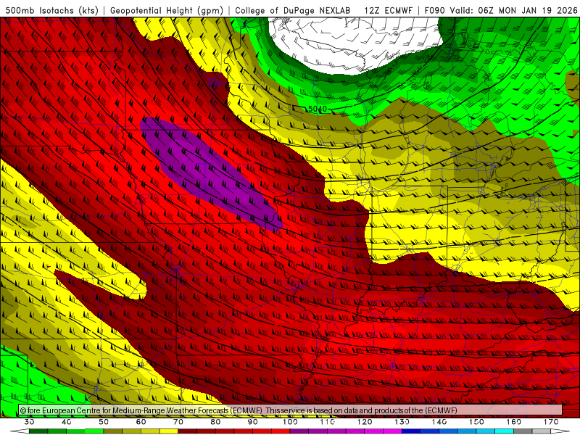Click the '170' label on the color scale
Screen dimensions: 580x435
click(x=551, y=422)
